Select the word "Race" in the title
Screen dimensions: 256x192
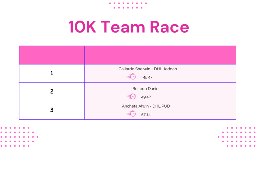(169, 27)
